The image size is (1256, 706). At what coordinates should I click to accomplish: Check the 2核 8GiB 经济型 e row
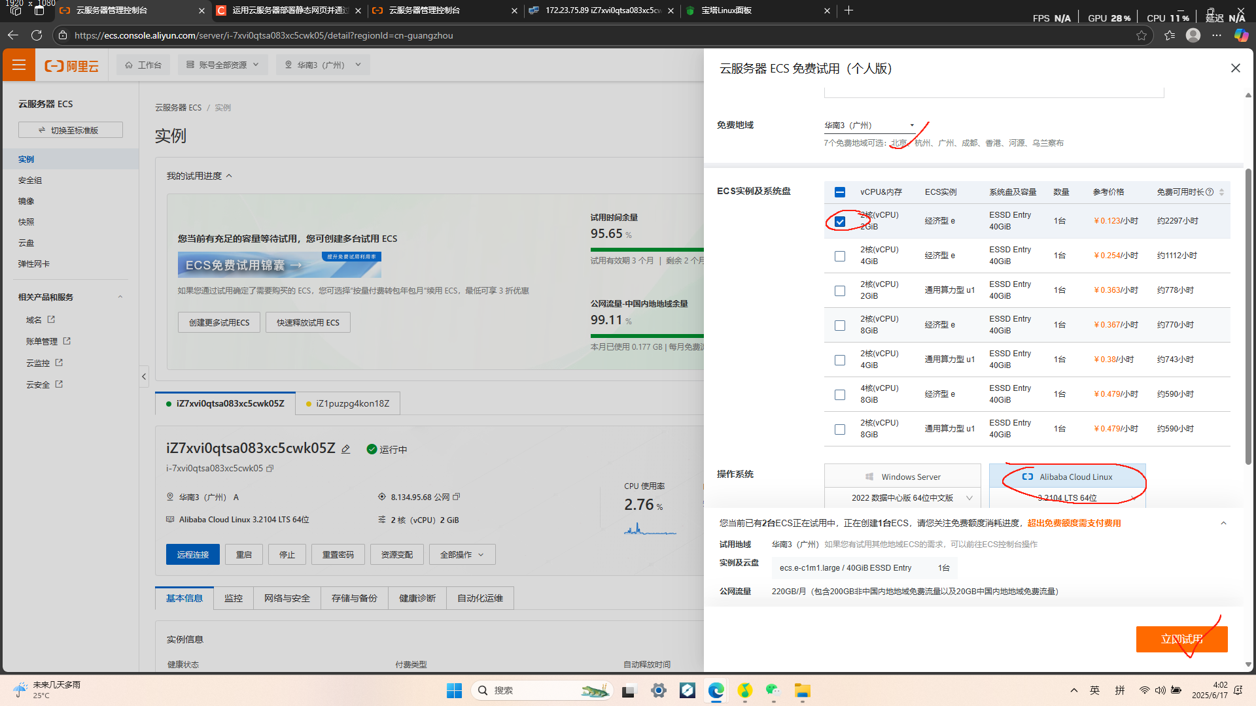coord(840,326)
